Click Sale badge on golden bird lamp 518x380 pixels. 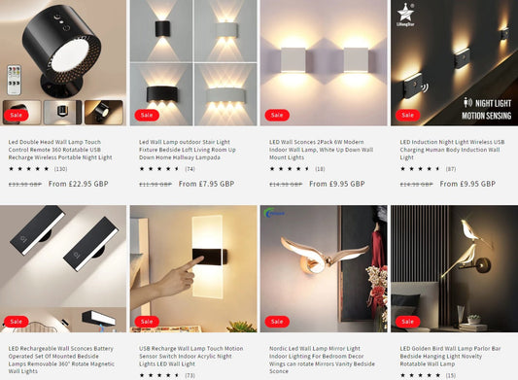(407, 322)
